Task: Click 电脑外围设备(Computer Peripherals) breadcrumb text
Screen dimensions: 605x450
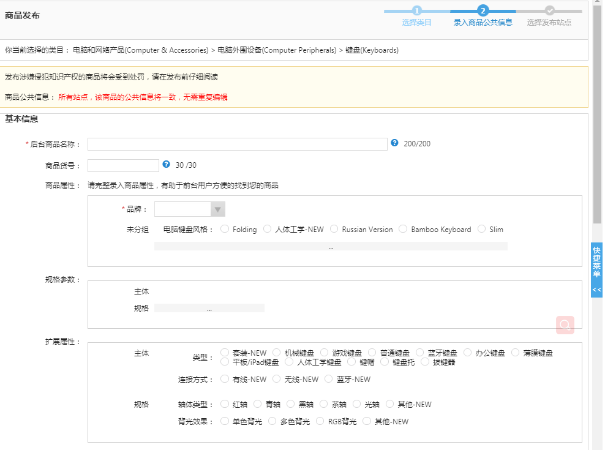Action: coord(277,50)
